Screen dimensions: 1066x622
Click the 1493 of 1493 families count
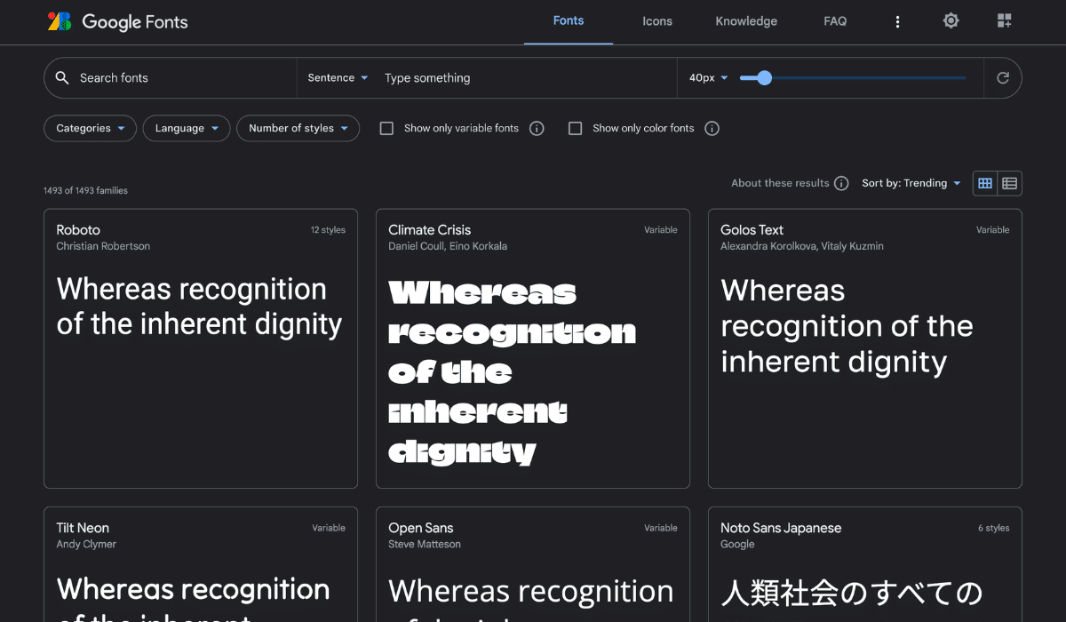85,190
